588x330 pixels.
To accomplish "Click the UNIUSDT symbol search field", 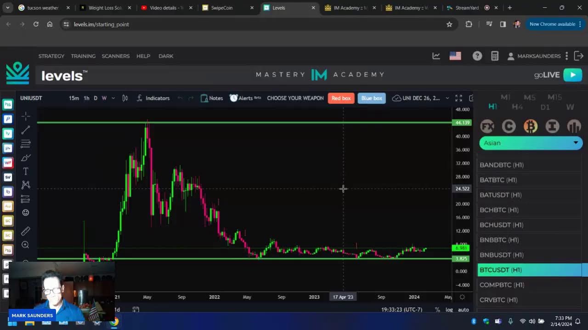I will [x=31, y=98].
